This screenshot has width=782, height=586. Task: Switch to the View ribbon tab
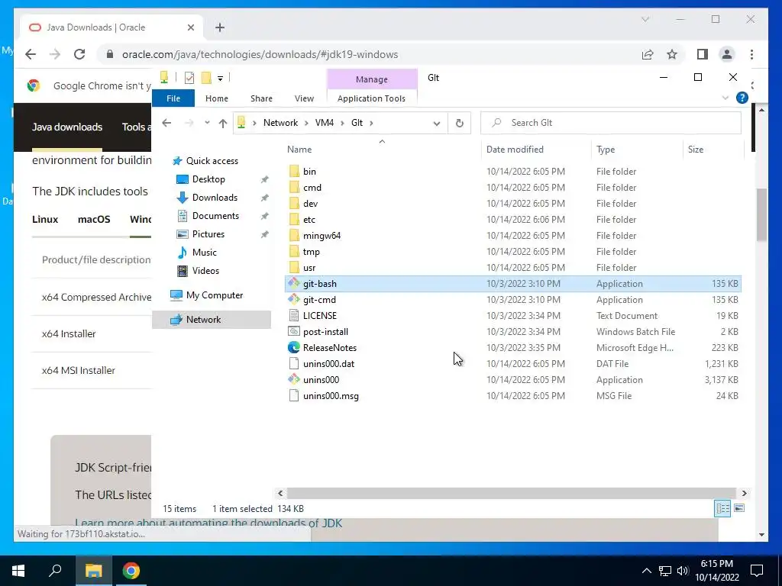(304, 98)
